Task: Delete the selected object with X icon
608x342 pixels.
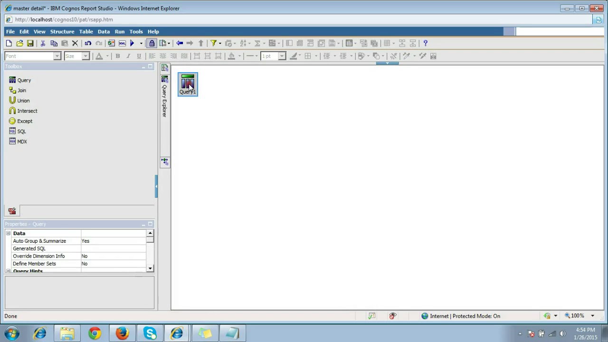Action: tap(75, 43)
